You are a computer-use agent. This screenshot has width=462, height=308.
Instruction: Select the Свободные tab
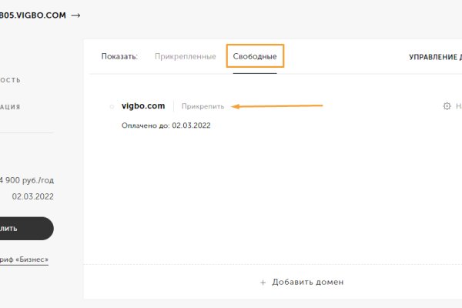[x=255, y=57]
